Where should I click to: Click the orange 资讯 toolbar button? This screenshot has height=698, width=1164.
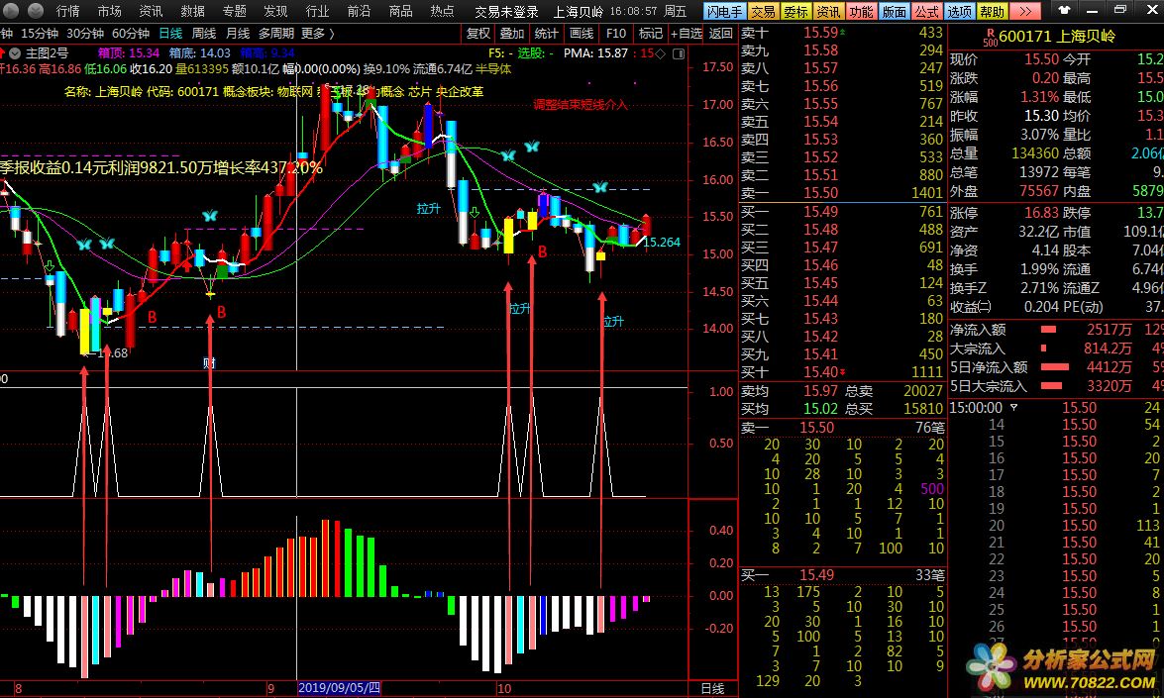[828, 11]
